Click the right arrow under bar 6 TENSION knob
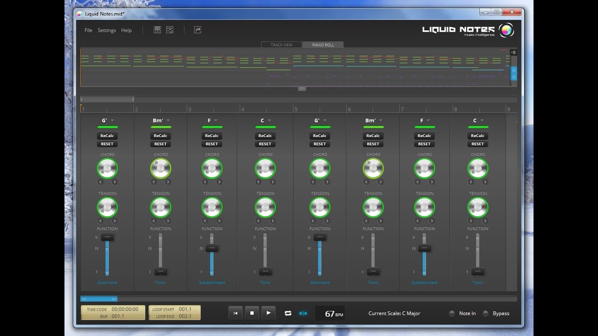The image size is (598, 336). [380, 221]
